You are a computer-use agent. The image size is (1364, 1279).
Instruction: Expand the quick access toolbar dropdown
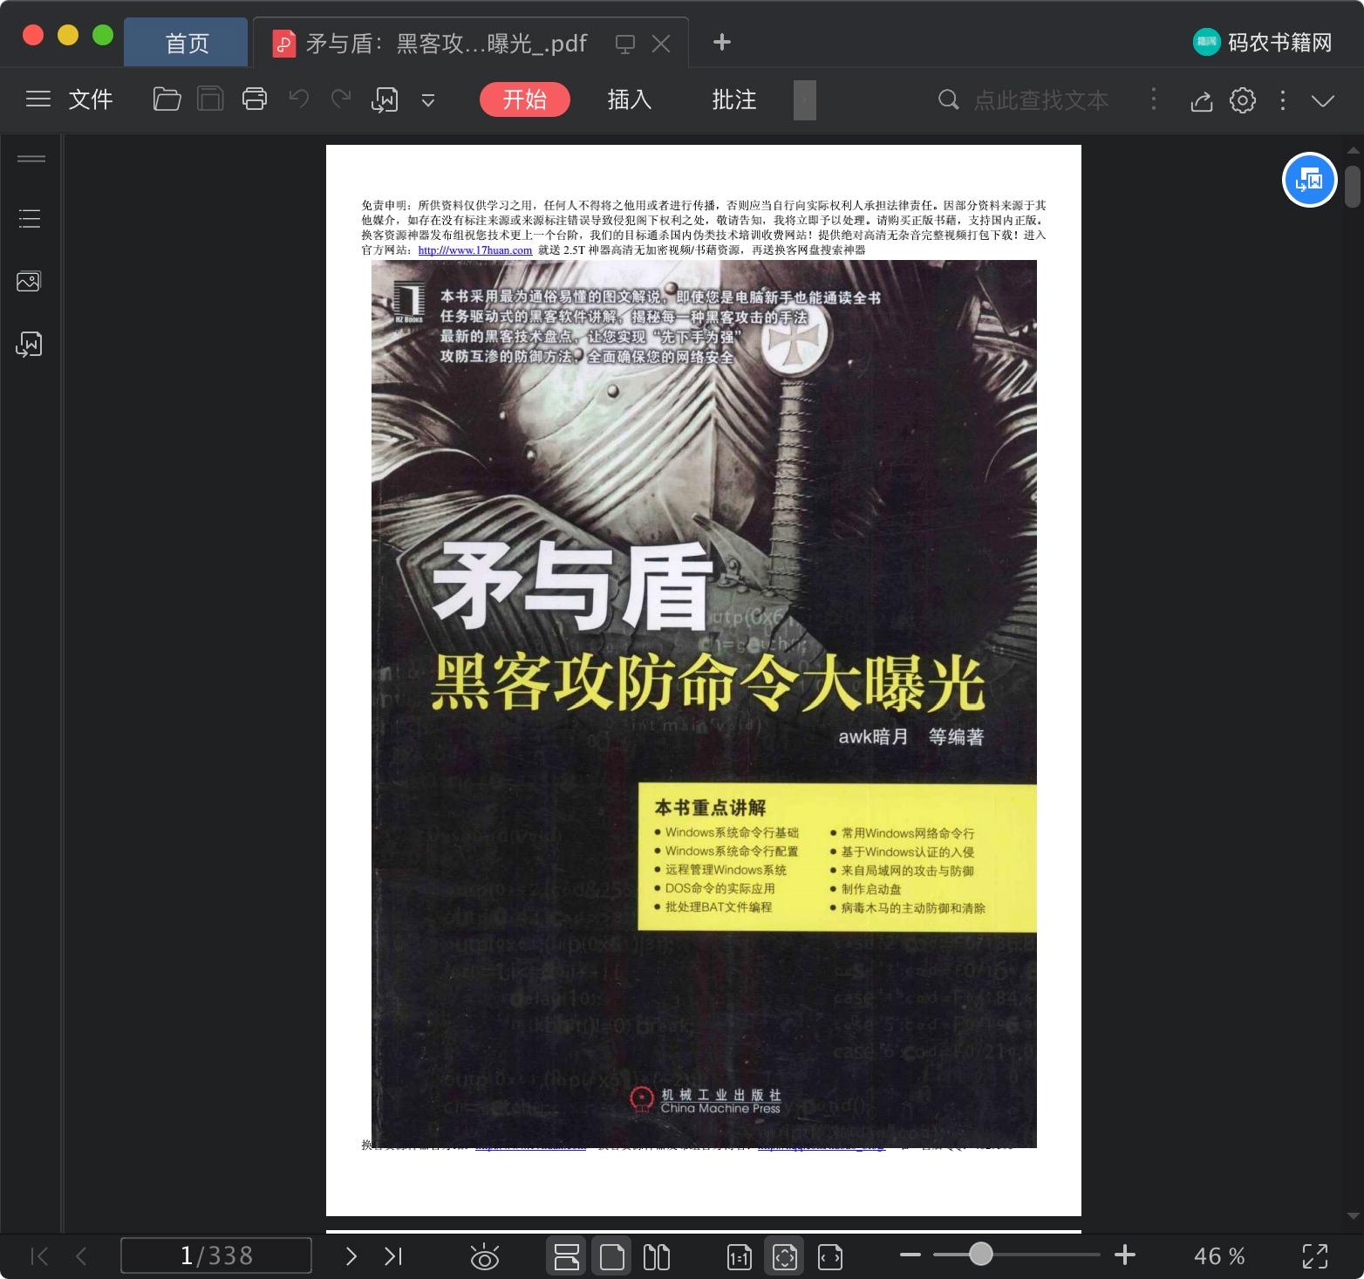(428, 100)
